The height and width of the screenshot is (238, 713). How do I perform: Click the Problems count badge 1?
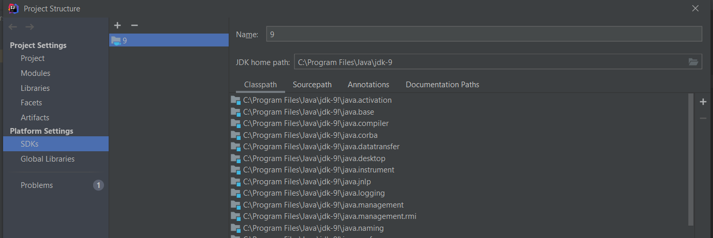tap(98, 185)
